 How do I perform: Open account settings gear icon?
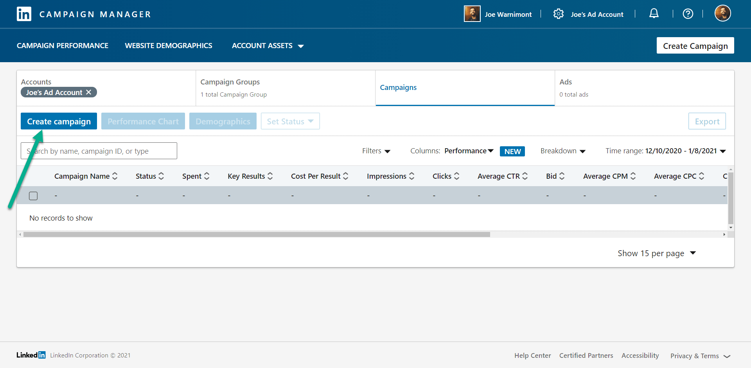point(558,14)
